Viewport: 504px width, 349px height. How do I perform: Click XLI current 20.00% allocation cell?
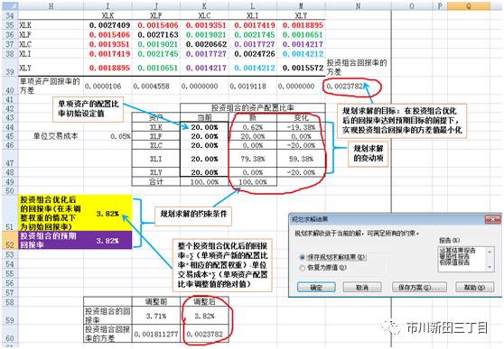pyautogui.click(x=204, y=159)
